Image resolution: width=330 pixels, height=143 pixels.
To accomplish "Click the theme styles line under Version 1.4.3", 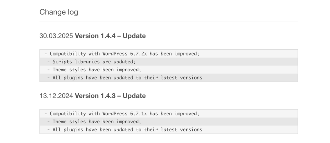I will (94, 122).
